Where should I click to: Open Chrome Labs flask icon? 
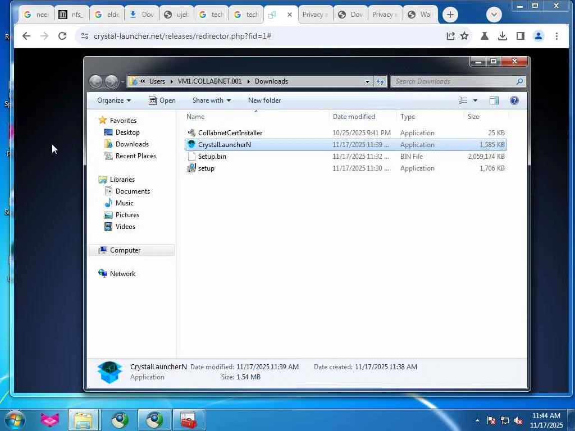pyautogui.click(x=484, y=36)
